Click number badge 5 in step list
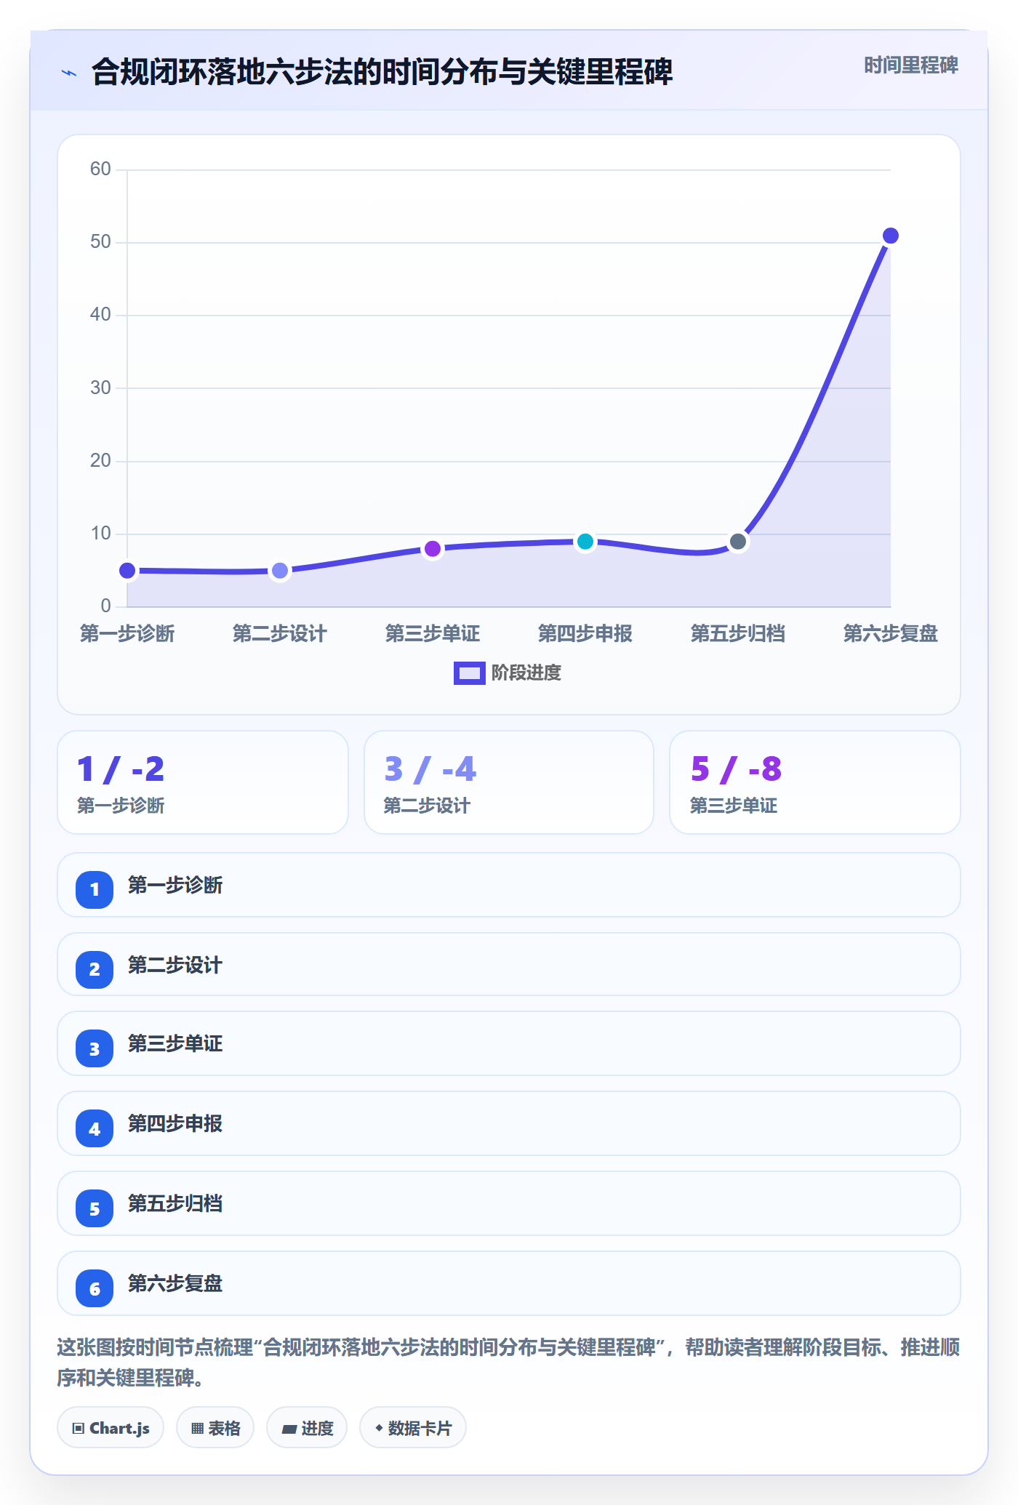Screen dimensions: 1018x1505 tap(95, 1209)
